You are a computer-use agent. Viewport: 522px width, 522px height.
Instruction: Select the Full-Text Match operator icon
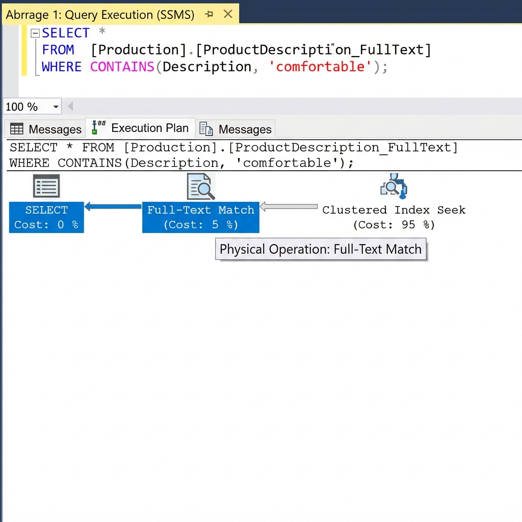tap(200, 186)
